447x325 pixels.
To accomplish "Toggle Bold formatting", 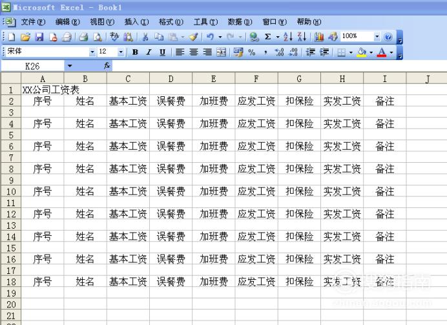I will point(135,52).
